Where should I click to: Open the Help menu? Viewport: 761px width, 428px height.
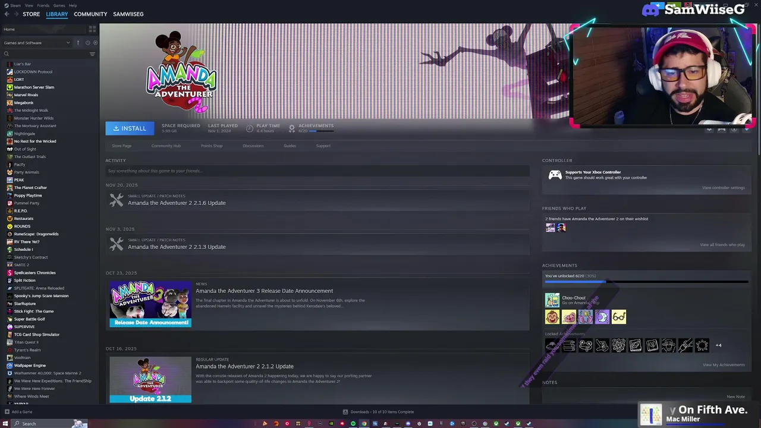pos(73,5)
